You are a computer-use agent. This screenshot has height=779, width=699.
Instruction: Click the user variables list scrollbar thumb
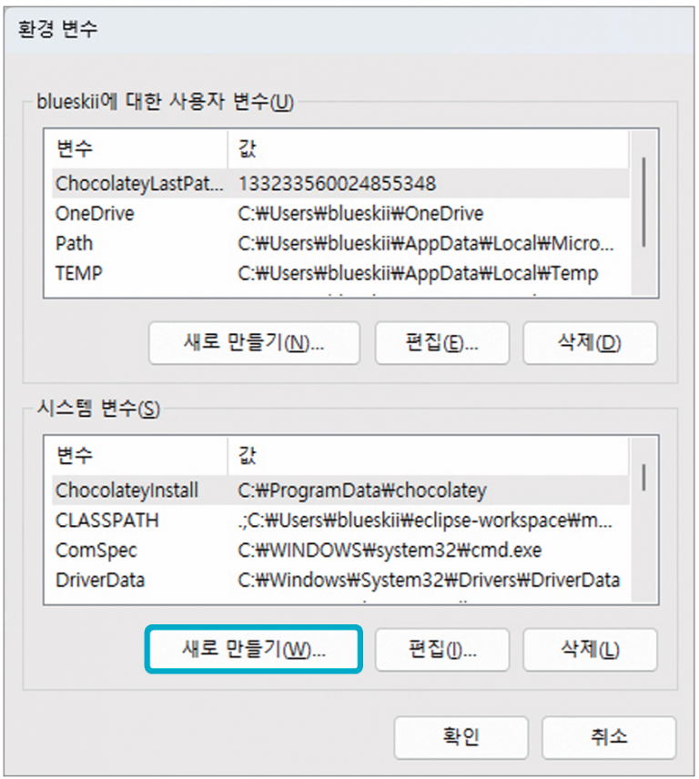pyautogui.click(x=643, y=202)
